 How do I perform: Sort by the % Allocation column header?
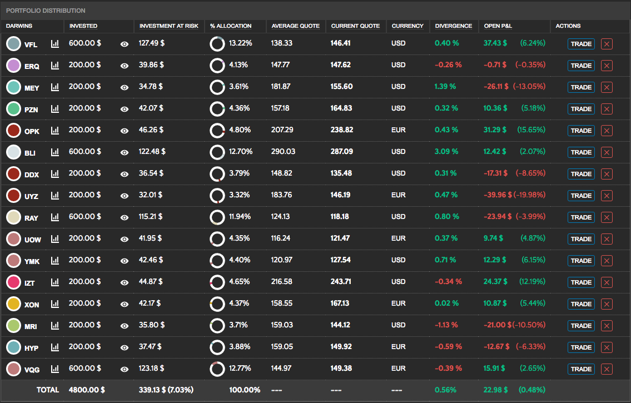pos(230,26)
